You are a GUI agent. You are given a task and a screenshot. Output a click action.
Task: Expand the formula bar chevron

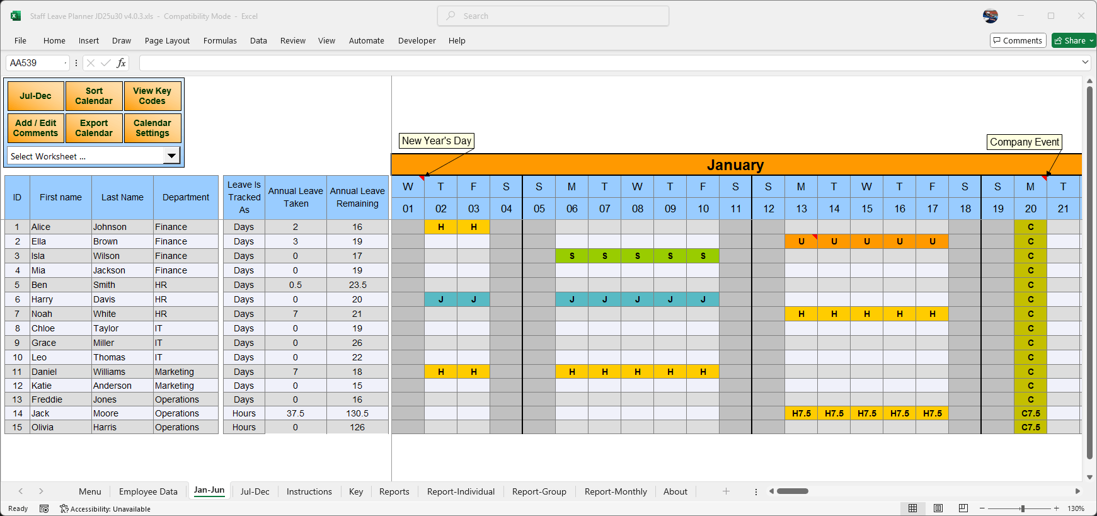pos(1085,62)
